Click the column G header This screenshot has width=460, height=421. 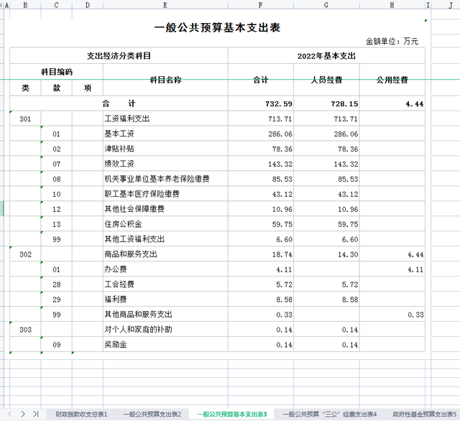coord(327,5)
